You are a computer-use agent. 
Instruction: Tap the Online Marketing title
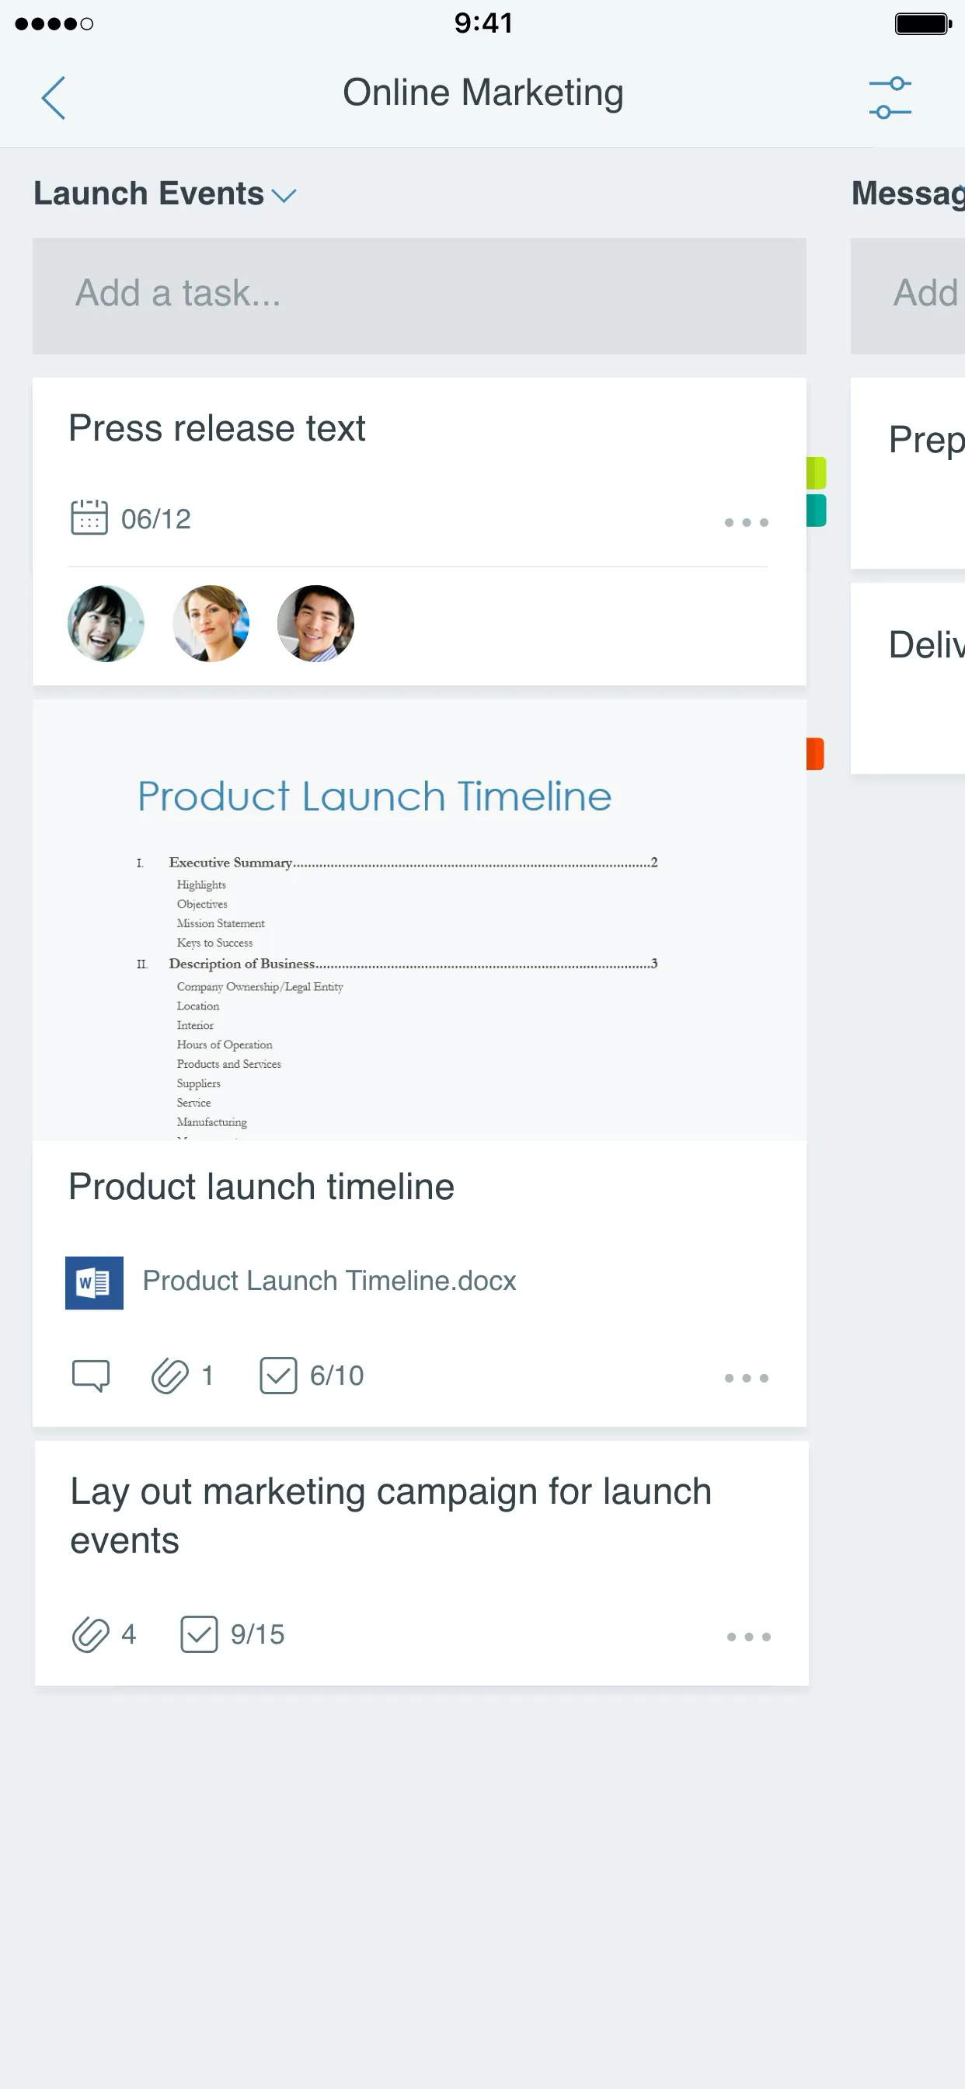(x=483, y=92)
